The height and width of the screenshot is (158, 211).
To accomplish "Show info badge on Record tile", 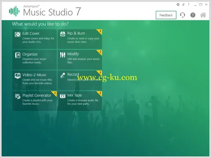I will (x=100, y=73).
